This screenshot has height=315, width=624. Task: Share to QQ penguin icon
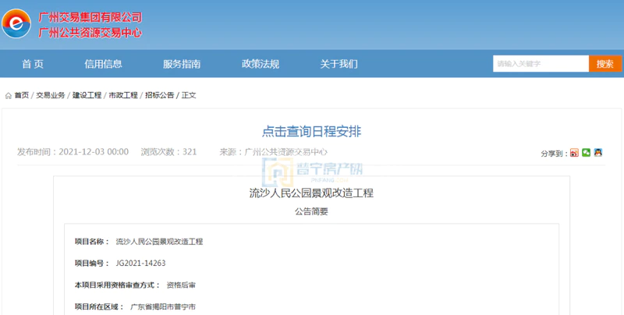(x=597, y=152)
